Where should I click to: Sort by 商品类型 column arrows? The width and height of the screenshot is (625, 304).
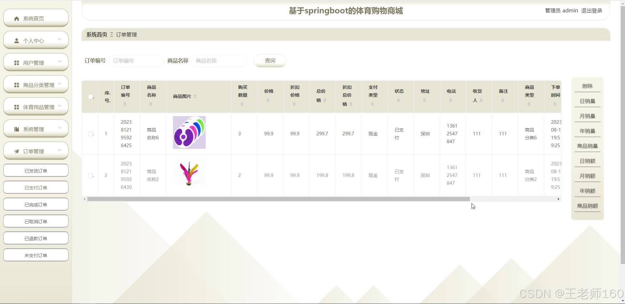529,104
